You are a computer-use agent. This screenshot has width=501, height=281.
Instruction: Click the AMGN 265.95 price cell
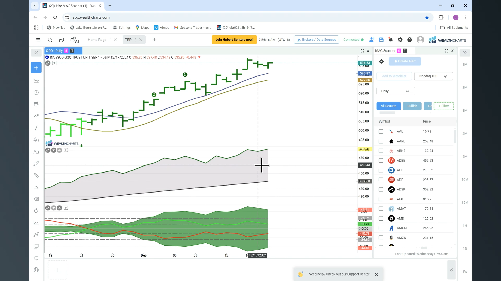tap(428, 228)
